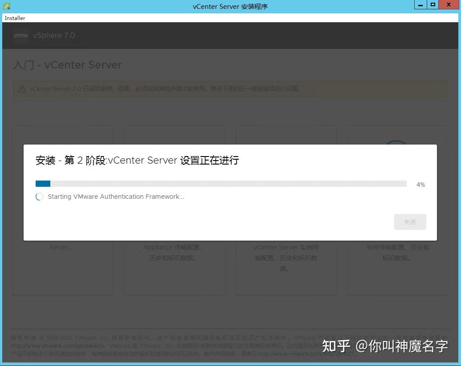Open the Installer menu
Viewport: 461px width, 366px height.
[15, 18]
